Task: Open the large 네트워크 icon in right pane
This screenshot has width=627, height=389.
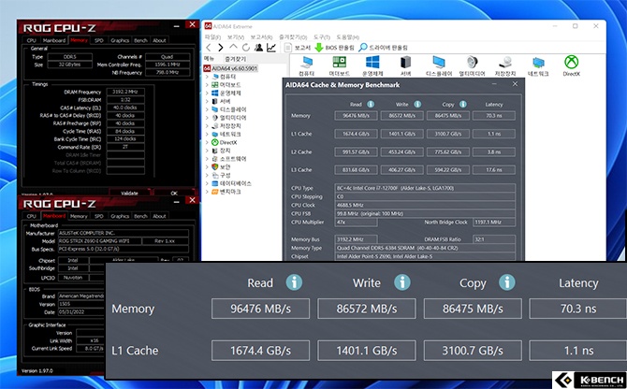Action: click(538, 66)
